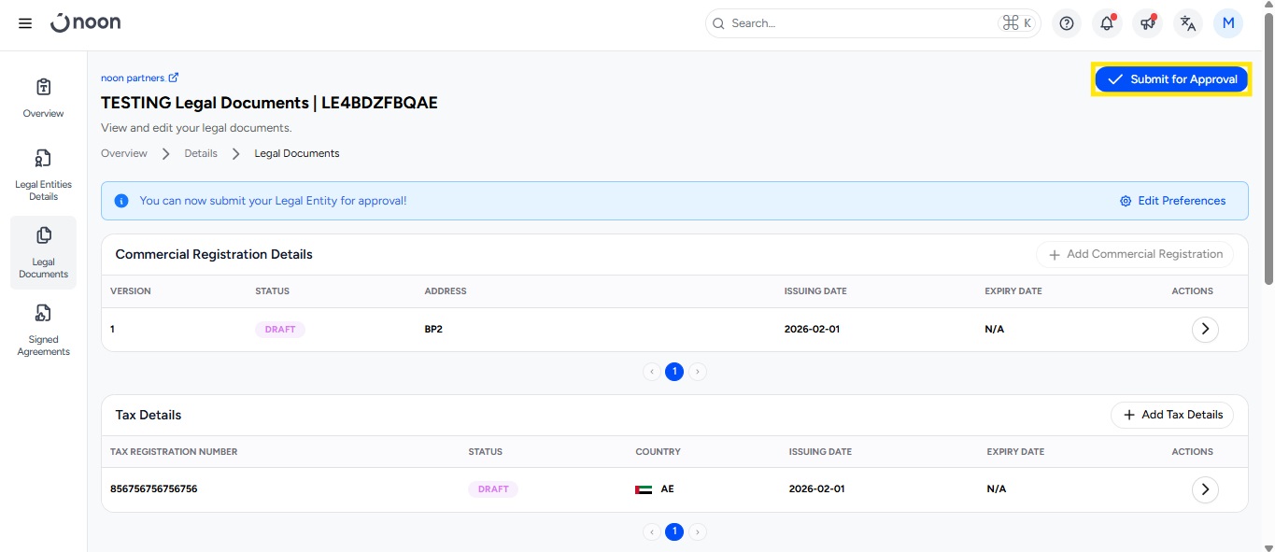Click the info icon in banner
1275x552 pixels.
[x=121, y=201]
